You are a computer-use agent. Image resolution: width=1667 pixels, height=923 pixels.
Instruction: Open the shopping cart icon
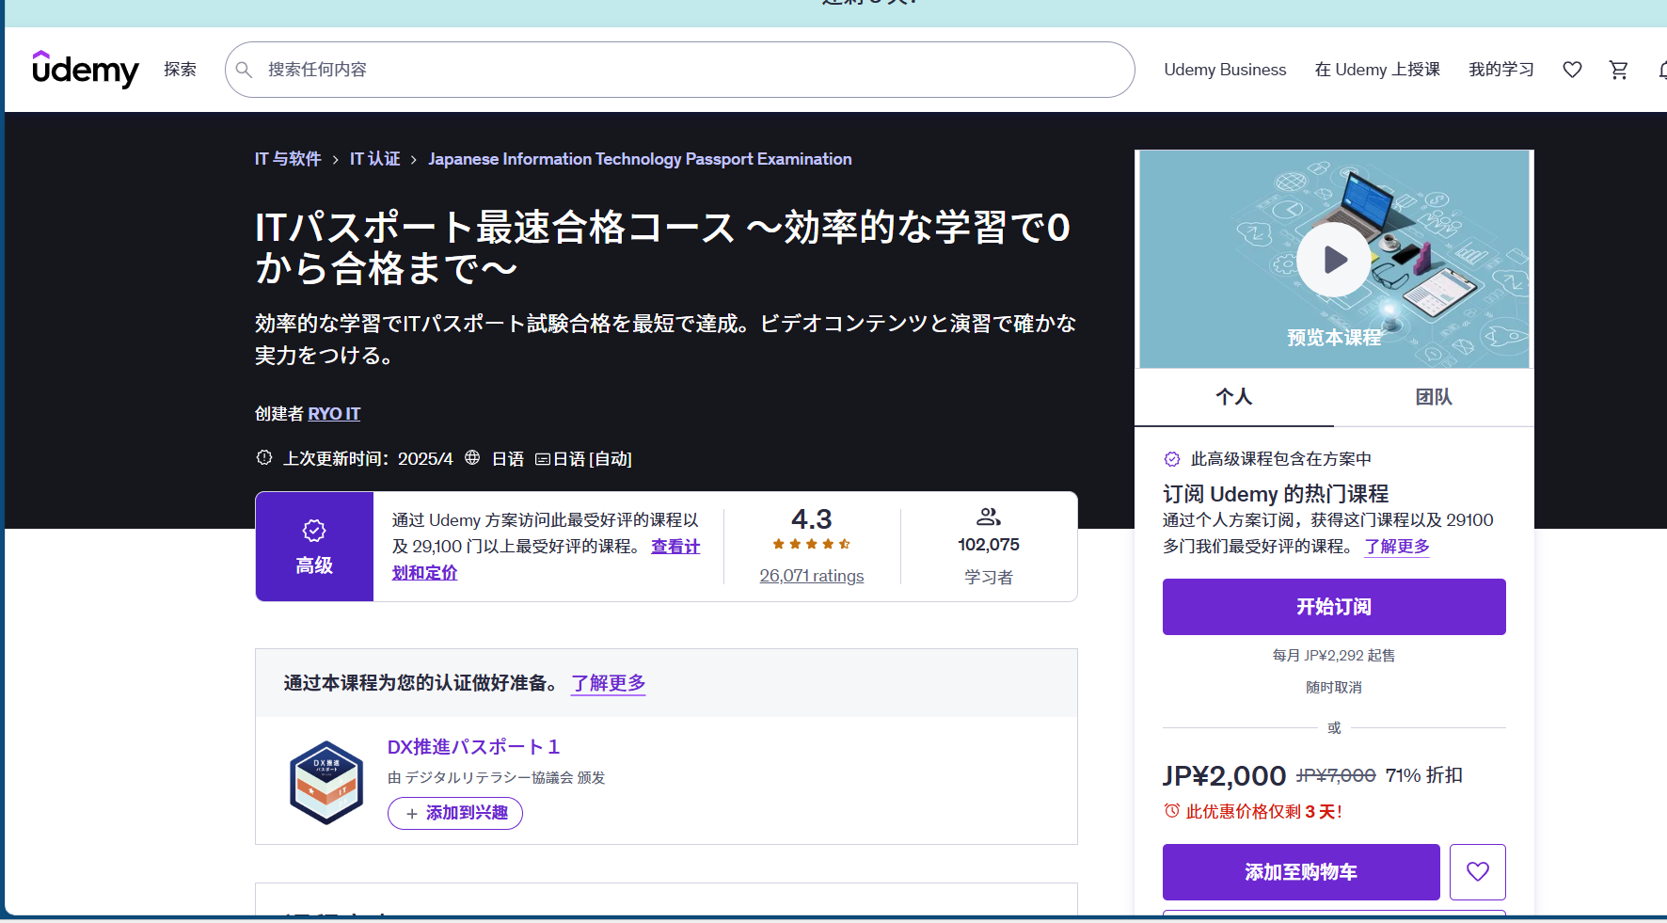point(1618,70)
